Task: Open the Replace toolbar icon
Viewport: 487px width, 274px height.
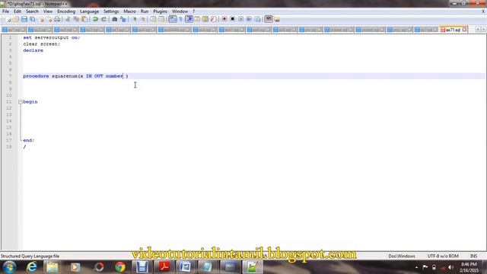Action: click(123, 19)
